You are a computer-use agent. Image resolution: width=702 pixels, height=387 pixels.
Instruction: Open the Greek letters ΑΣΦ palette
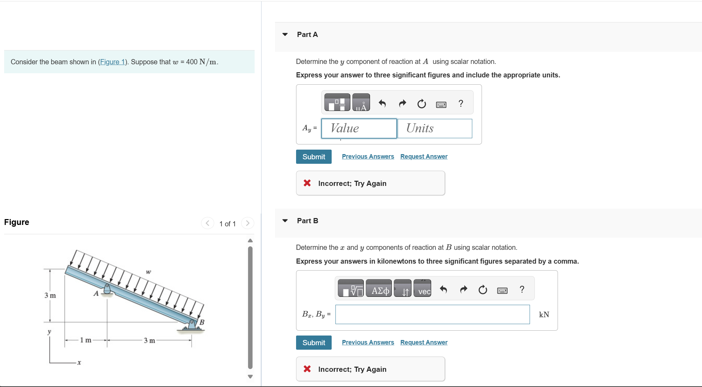pyautogui.click(x=378, y=288)
